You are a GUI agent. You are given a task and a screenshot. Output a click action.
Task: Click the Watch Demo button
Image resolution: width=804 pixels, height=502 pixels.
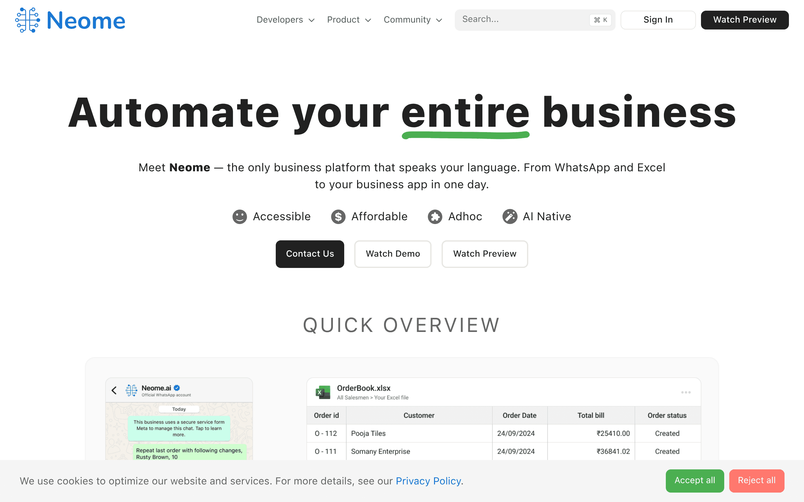point(393,254)
